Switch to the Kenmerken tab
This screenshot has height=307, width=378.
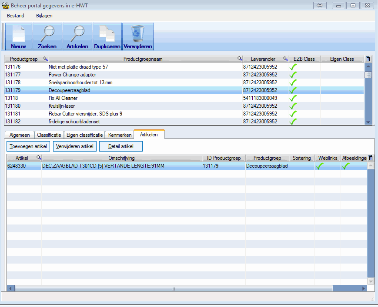tap(120, 135)
